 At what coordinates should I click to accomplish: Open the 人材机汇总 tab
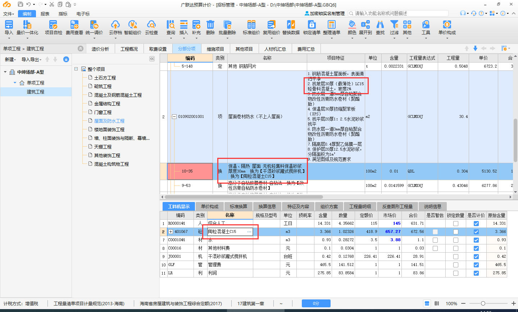275,49
